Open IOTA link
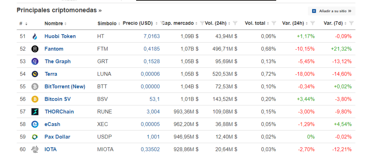This screenshot has width=376, height=163. click(51, 149)
